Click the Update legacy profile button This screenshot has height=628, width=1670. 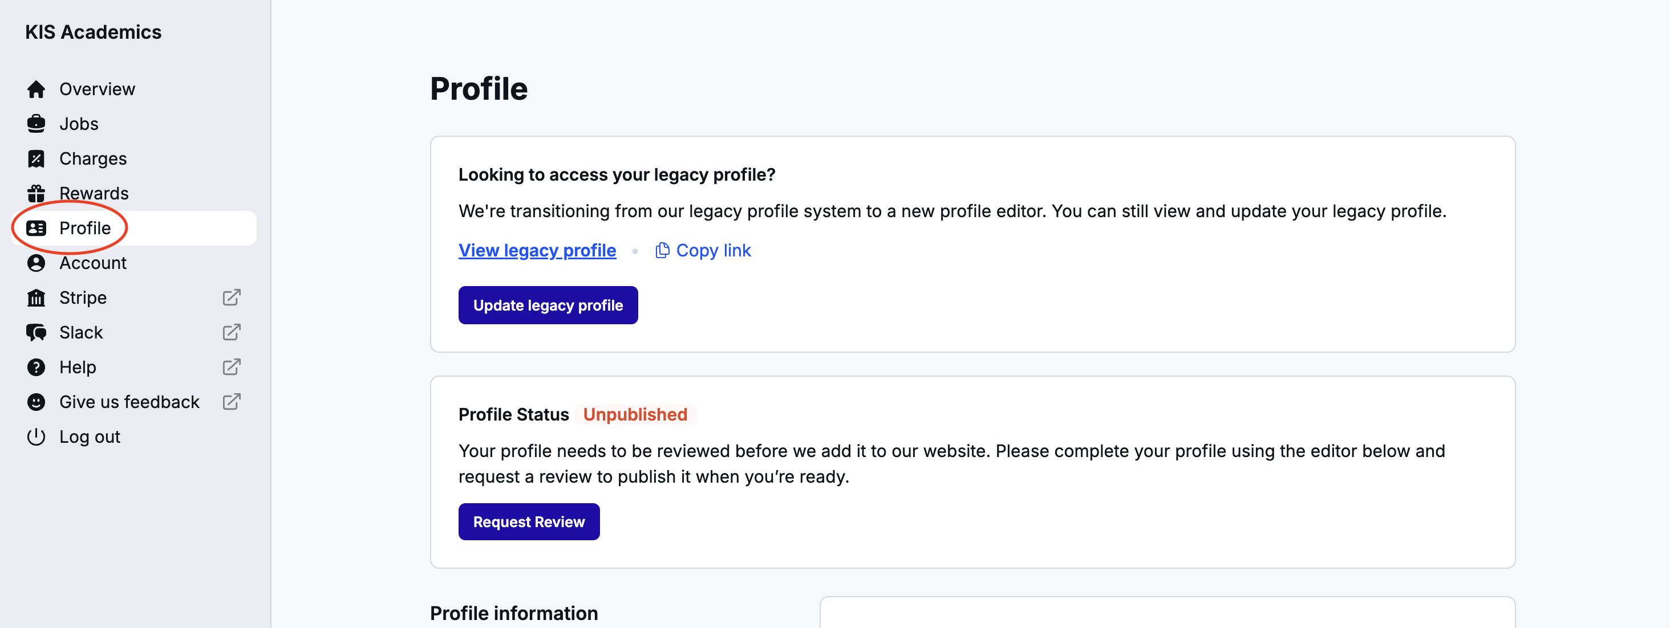(548, 304)
